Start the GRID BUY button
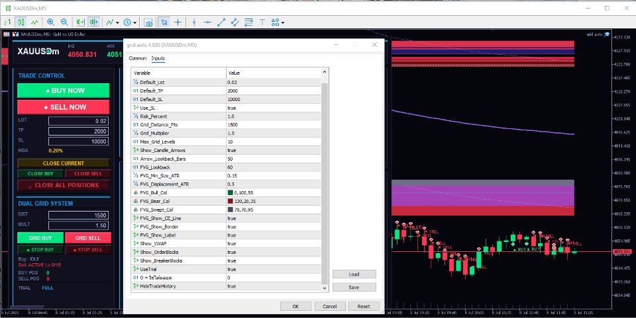The width and height of the screenshot is (636, 318). pyautogui.click(x=40, y=238)
